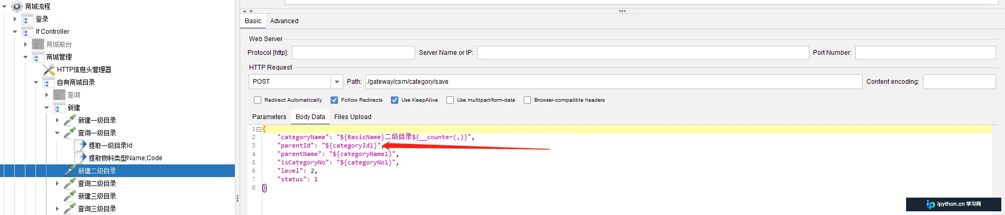The width and height of the screenshot is (1005, 215).
Task: Click the parentName line in body data
Action: pos(338,154)
